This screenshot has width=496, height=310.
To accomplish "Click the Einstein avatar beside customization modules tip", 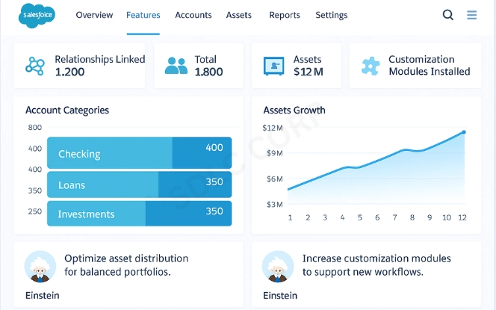I will (276, 266).
